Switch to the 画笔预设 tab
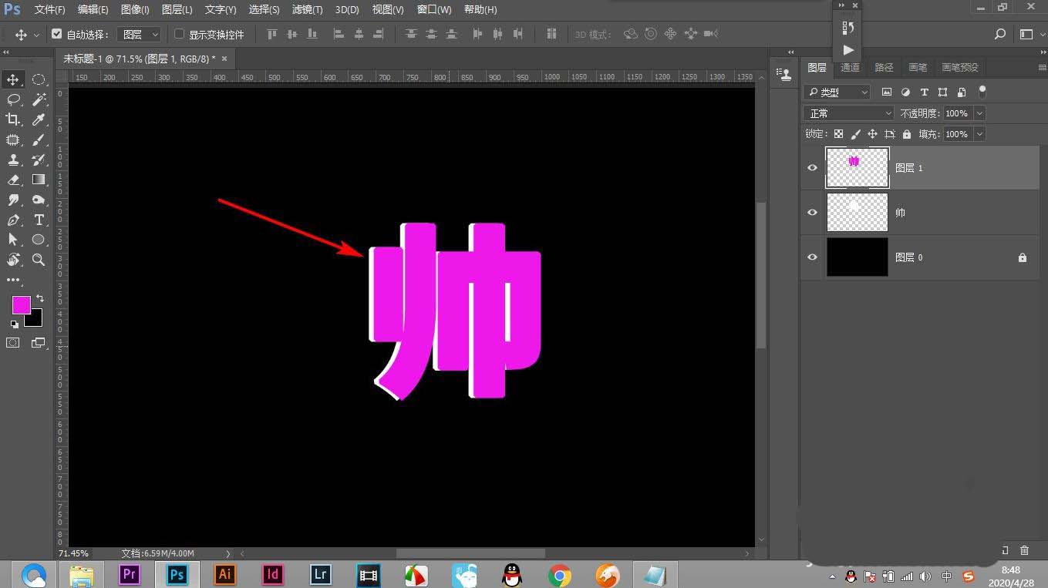Viewport: 1048px width, 588px height. (959, 68)
